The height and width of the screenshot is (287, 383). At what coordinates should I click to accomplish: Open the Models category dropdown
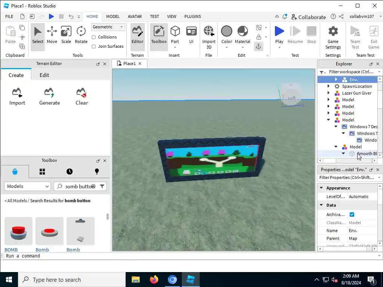27,186
